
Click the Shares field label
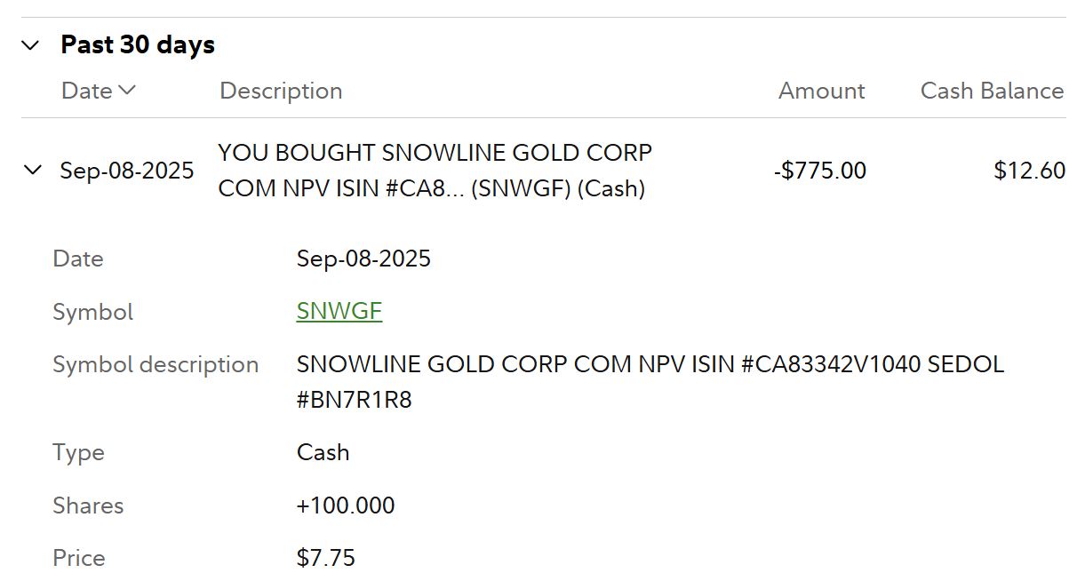click(88, 505)
